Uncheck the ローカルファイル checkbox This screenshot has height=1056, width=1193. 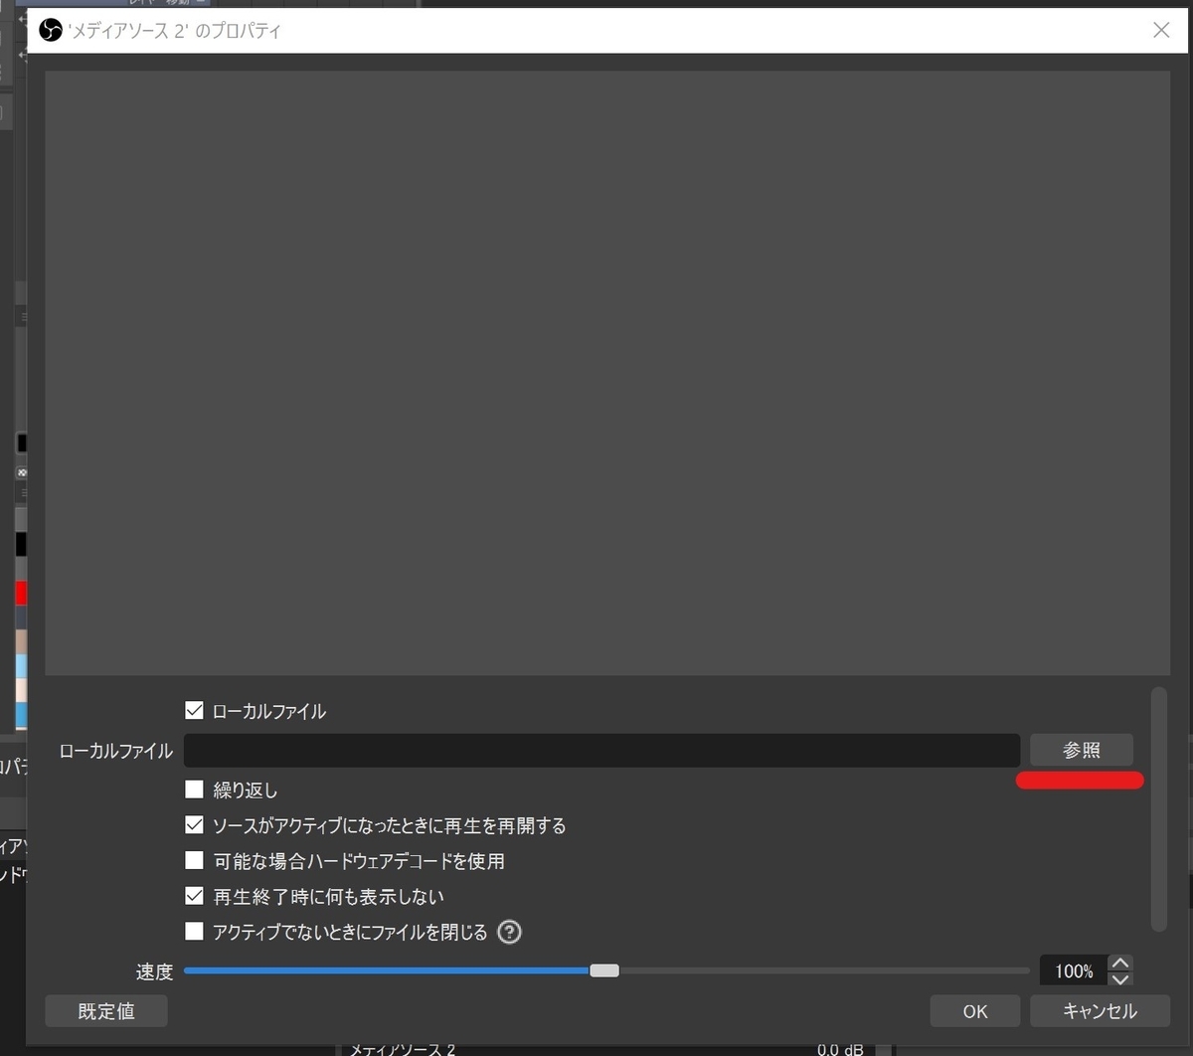coord(194,711)
